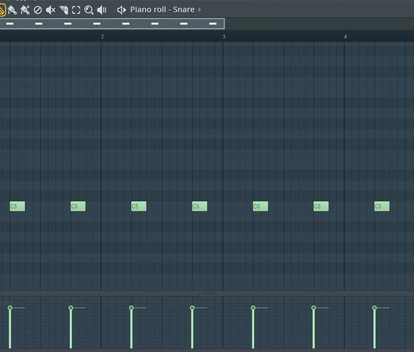414x352 pixels.
Task: Select the Playback scrub tool
Action: point(102,10)
